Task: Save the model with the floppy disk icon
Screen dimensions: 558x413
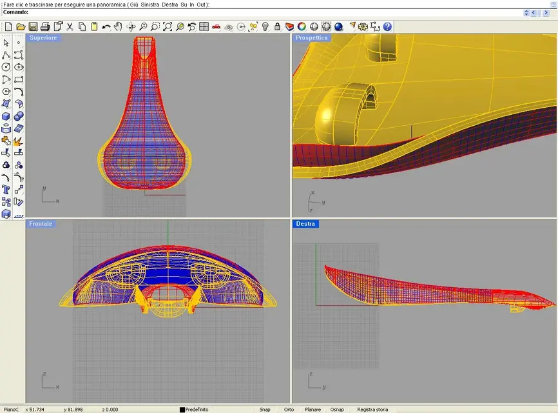Action: 33,26
